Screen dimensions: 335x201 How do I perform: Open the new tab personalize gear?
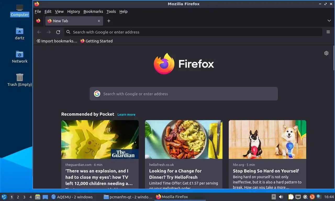(326, 53)
